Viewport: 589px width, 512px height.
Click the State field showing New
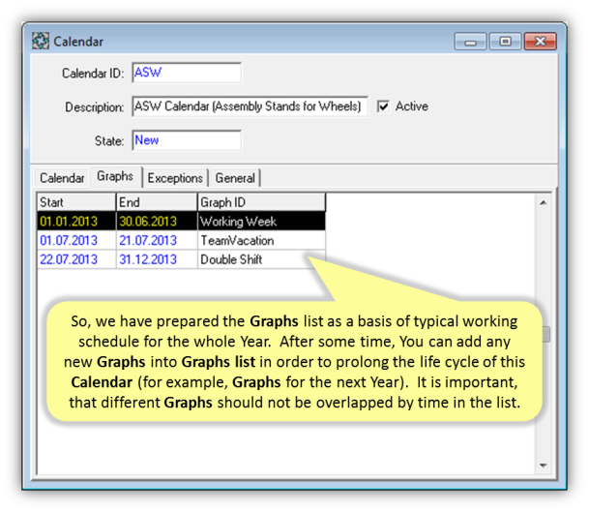[x=187, y=140]
